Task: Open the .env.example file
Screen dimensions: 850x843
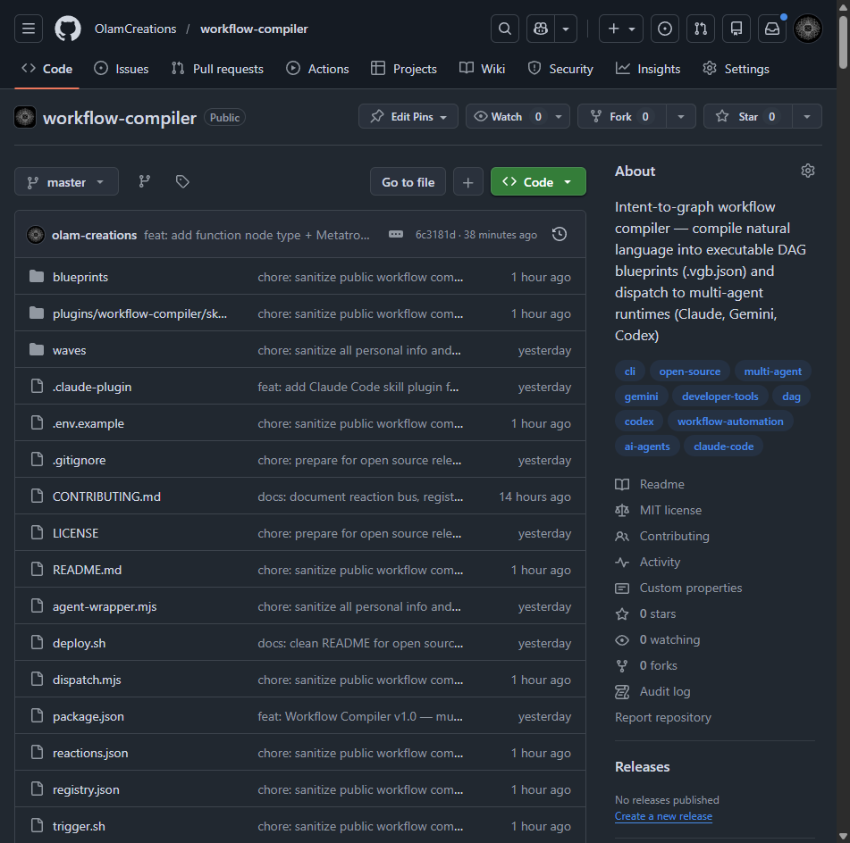Action: (88, 423)
